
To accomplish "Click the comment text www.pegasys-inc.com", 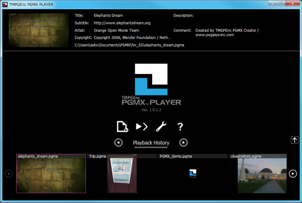I will pyautogui.click(x=215, y=35).
